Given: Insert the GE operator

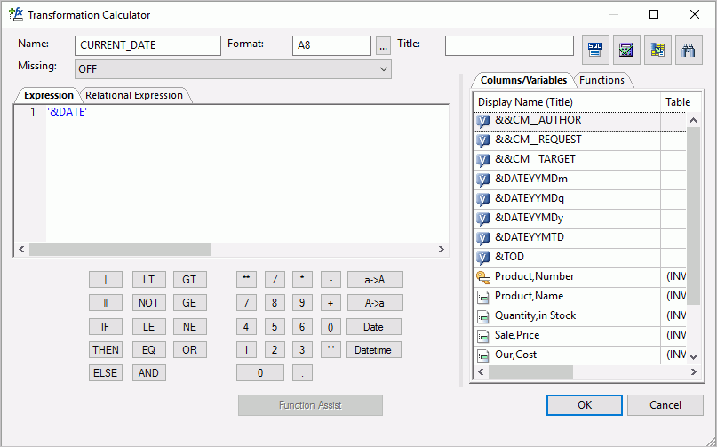Looking at the screenshot, I should click(x=190, y=302).
